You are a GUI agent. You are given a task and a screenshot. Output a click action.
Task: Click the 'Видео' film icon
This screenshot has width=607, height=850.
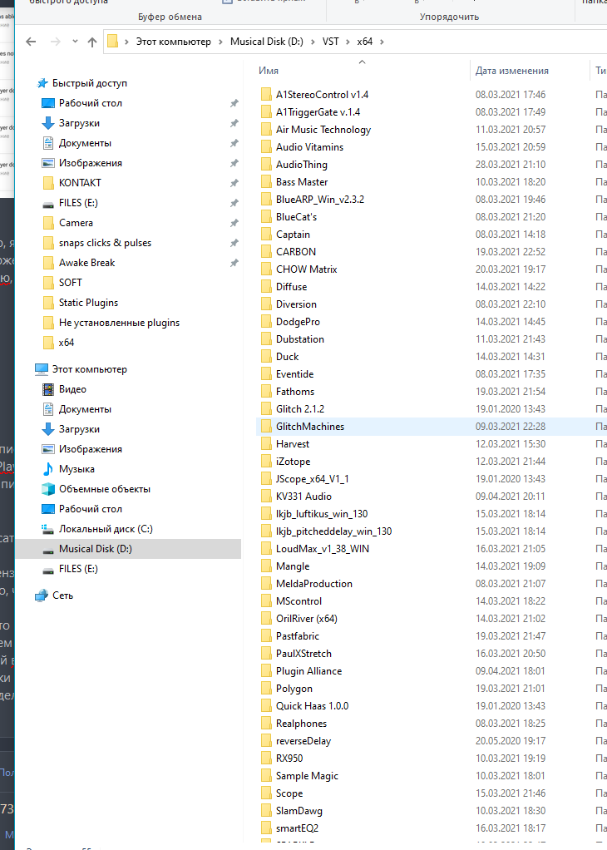tap(48, 389)
